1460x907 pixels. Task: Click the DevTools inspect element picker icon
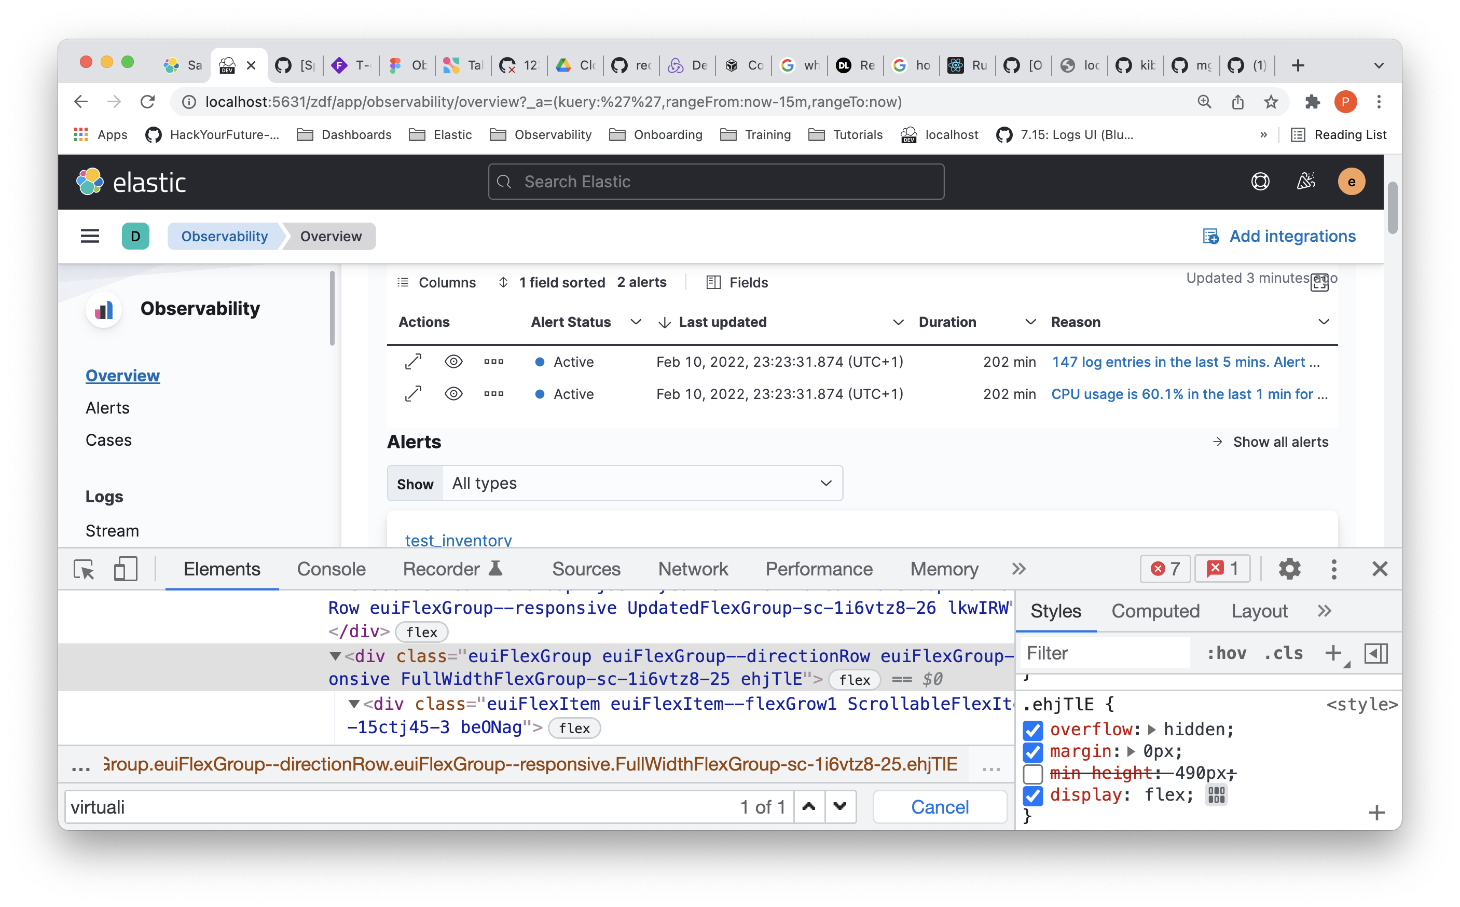click(x=84, y=569)
